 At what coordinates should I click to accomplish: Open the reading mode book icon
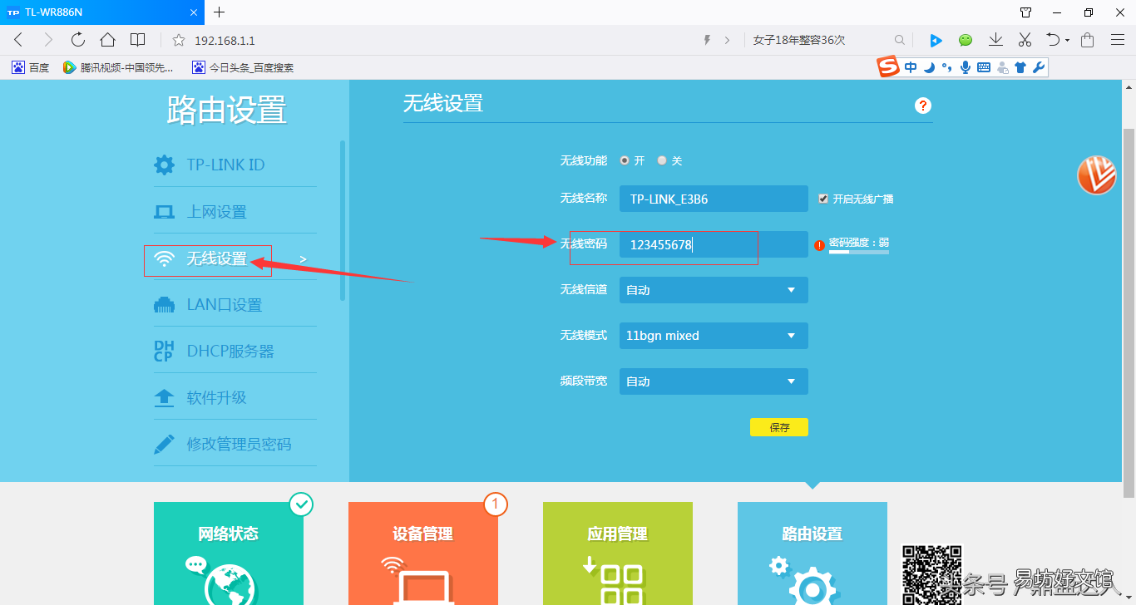[x=138, y=40]
